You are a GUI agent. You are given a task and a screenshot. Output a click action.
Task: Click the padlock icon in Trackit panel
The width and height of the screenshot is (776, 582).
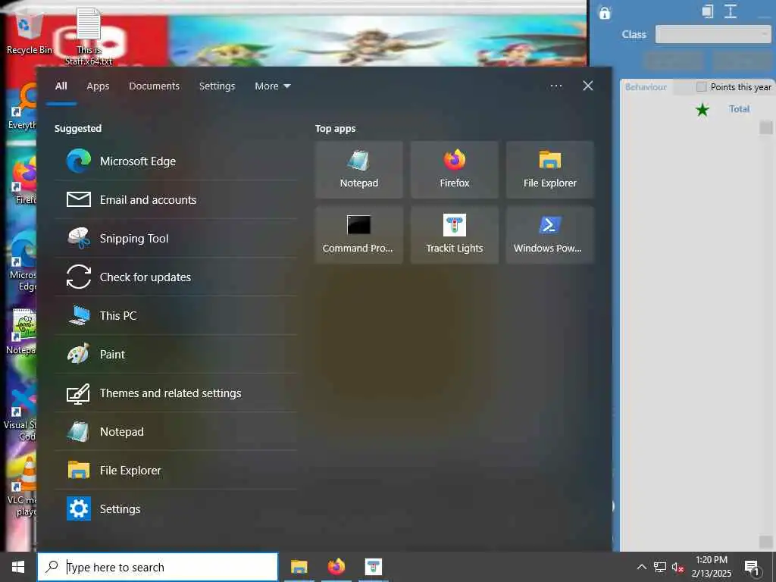point(604,13)
